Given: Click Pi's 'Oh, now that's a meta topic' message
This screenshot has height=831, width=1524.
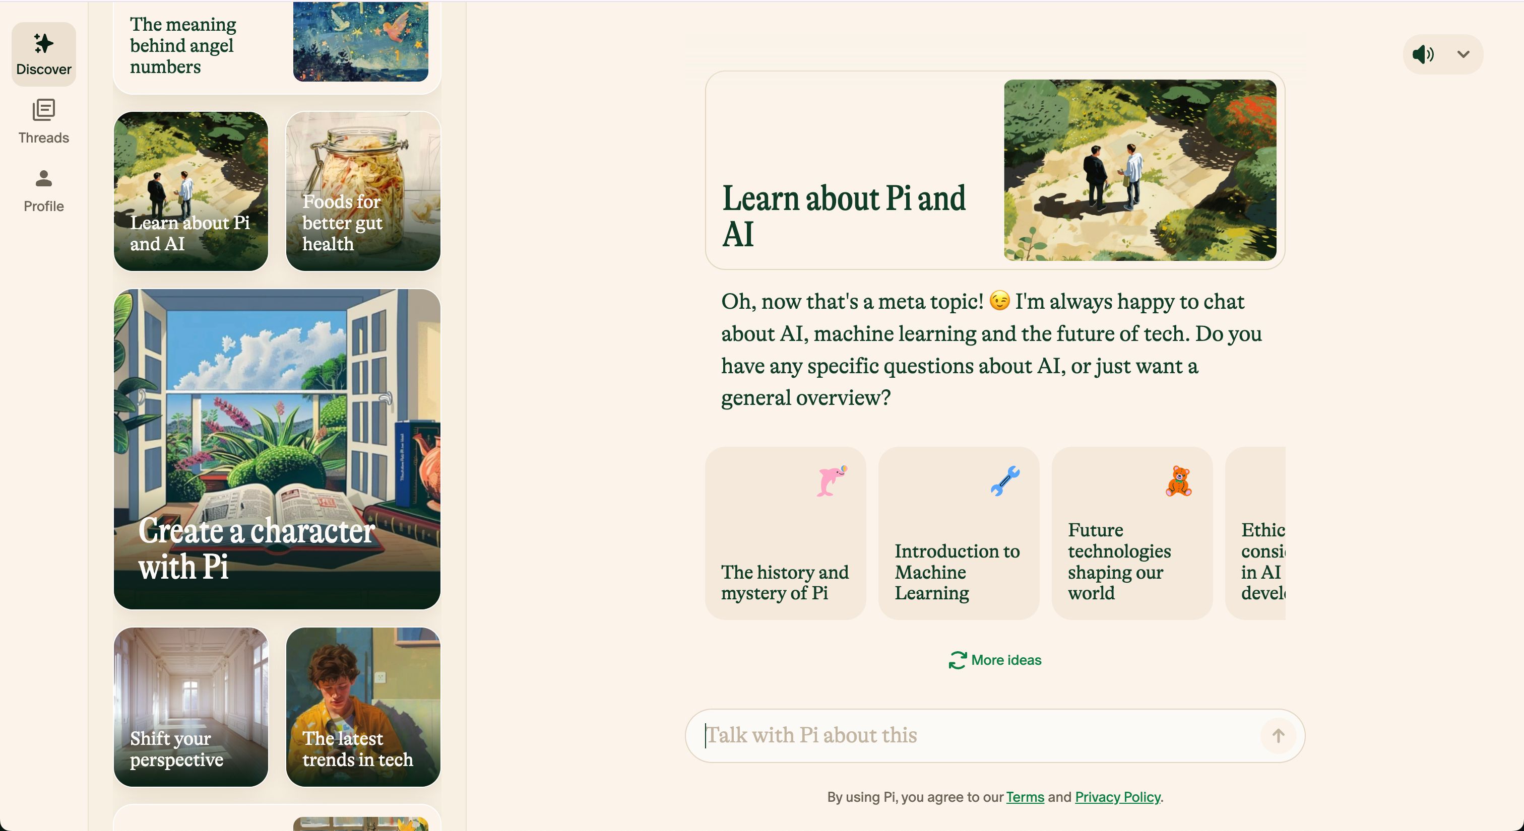Looking at the screenshot, I should click(991, 350).
